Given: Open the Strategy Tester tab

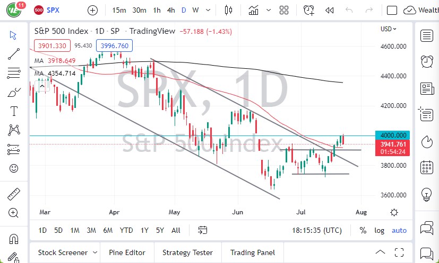Looking at the screenshot, I should tap(187, 252).
